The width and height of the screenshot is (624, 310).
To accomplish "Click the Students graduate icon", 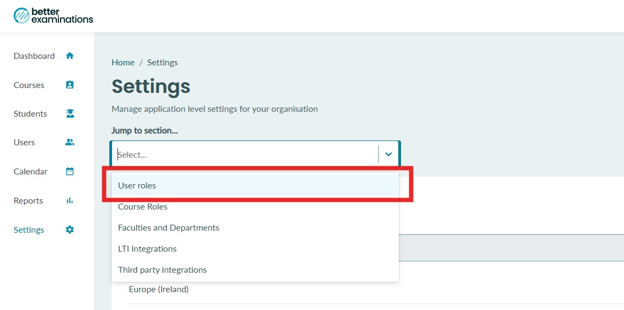I will [70, 113].
